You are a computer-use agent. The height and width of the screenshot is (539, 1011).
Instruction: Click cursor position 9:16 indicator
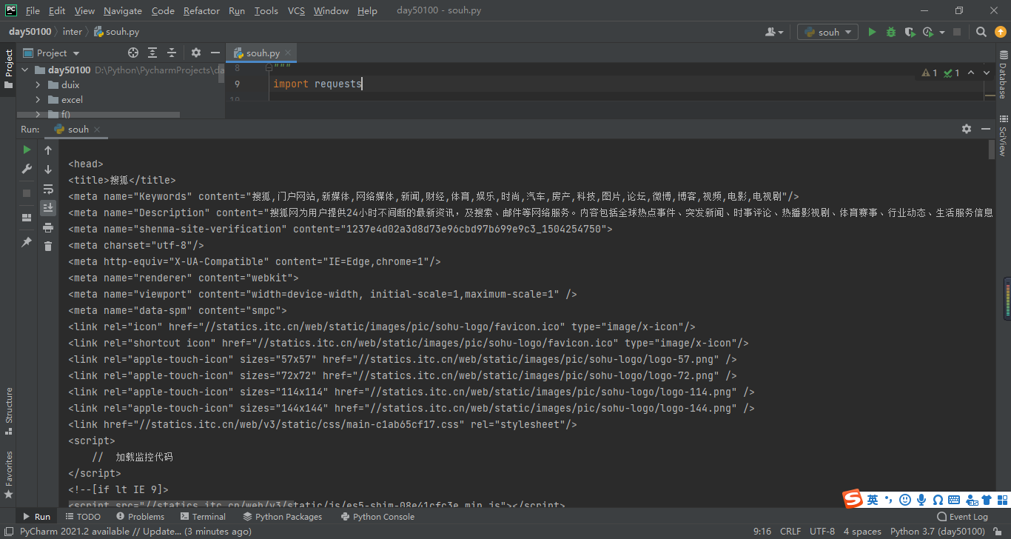[762, 532]
